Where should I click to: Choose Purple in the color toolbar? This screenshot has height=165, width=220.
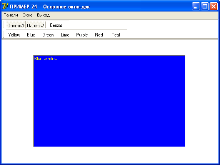(x=82, y=35)
